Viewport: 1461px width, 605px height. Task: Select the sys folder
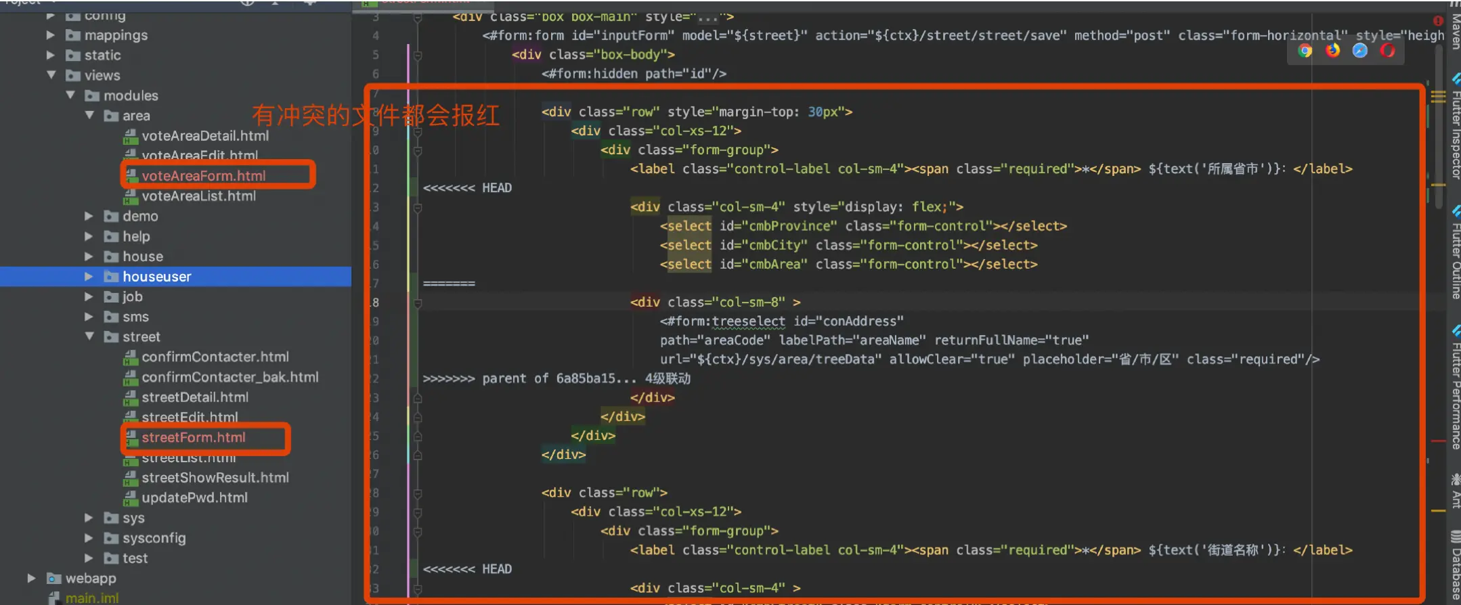tap(133, 518)
